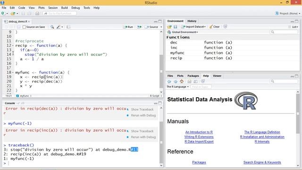This screenshot has height=170, width=302.
Task: Click the New File icon in main toolbar
Action: [x=3, y=13]
